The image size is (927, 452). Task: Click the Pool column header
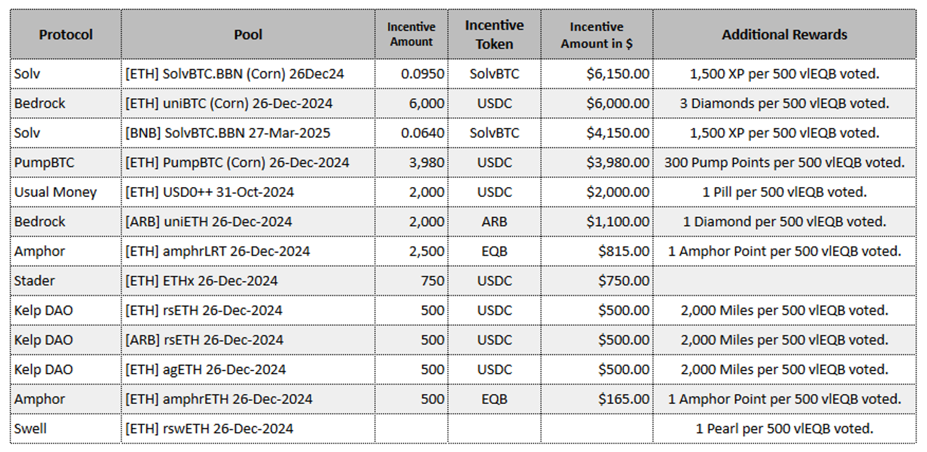coord(248,35)
